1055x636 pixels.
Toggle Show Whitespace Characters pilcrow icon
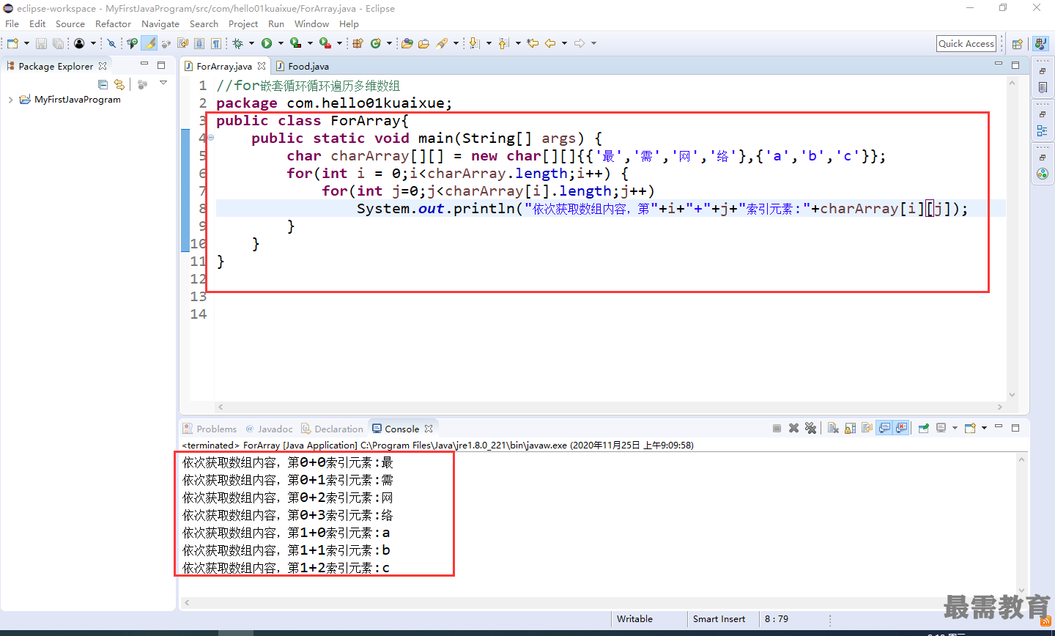(x=216, y=43)
